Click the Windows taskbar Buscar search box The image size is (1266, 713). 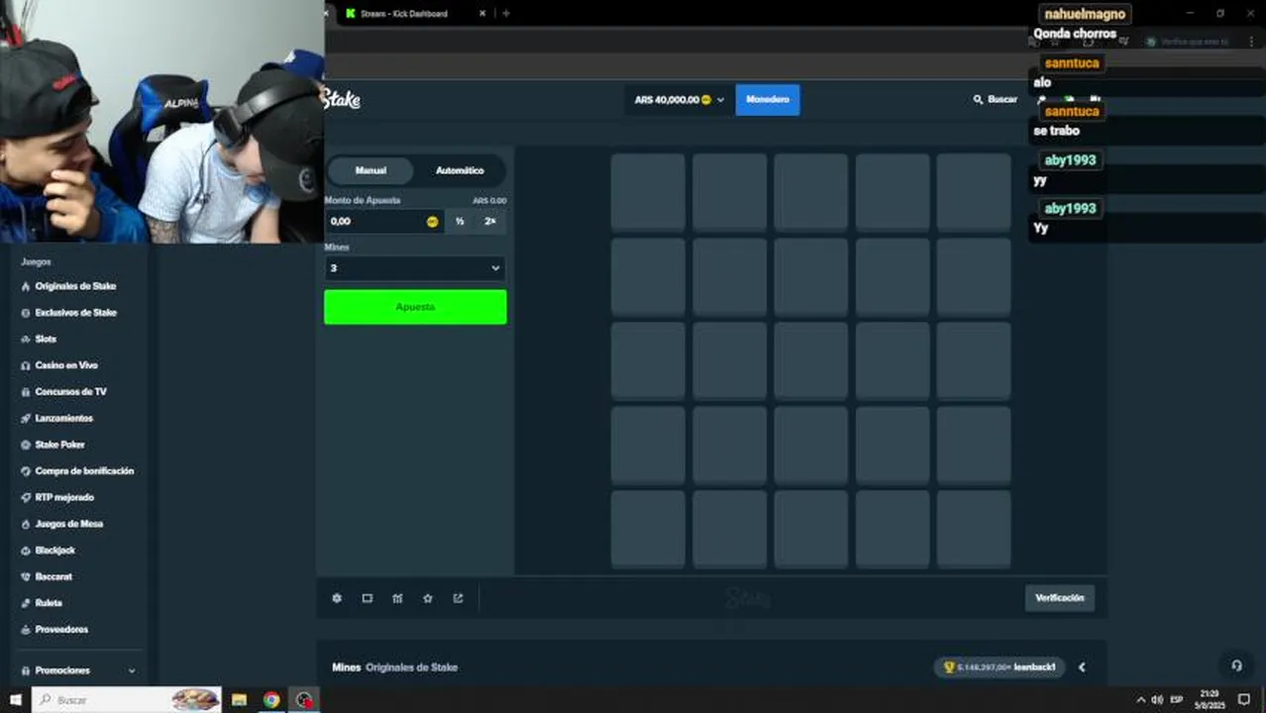click(128, 700)
